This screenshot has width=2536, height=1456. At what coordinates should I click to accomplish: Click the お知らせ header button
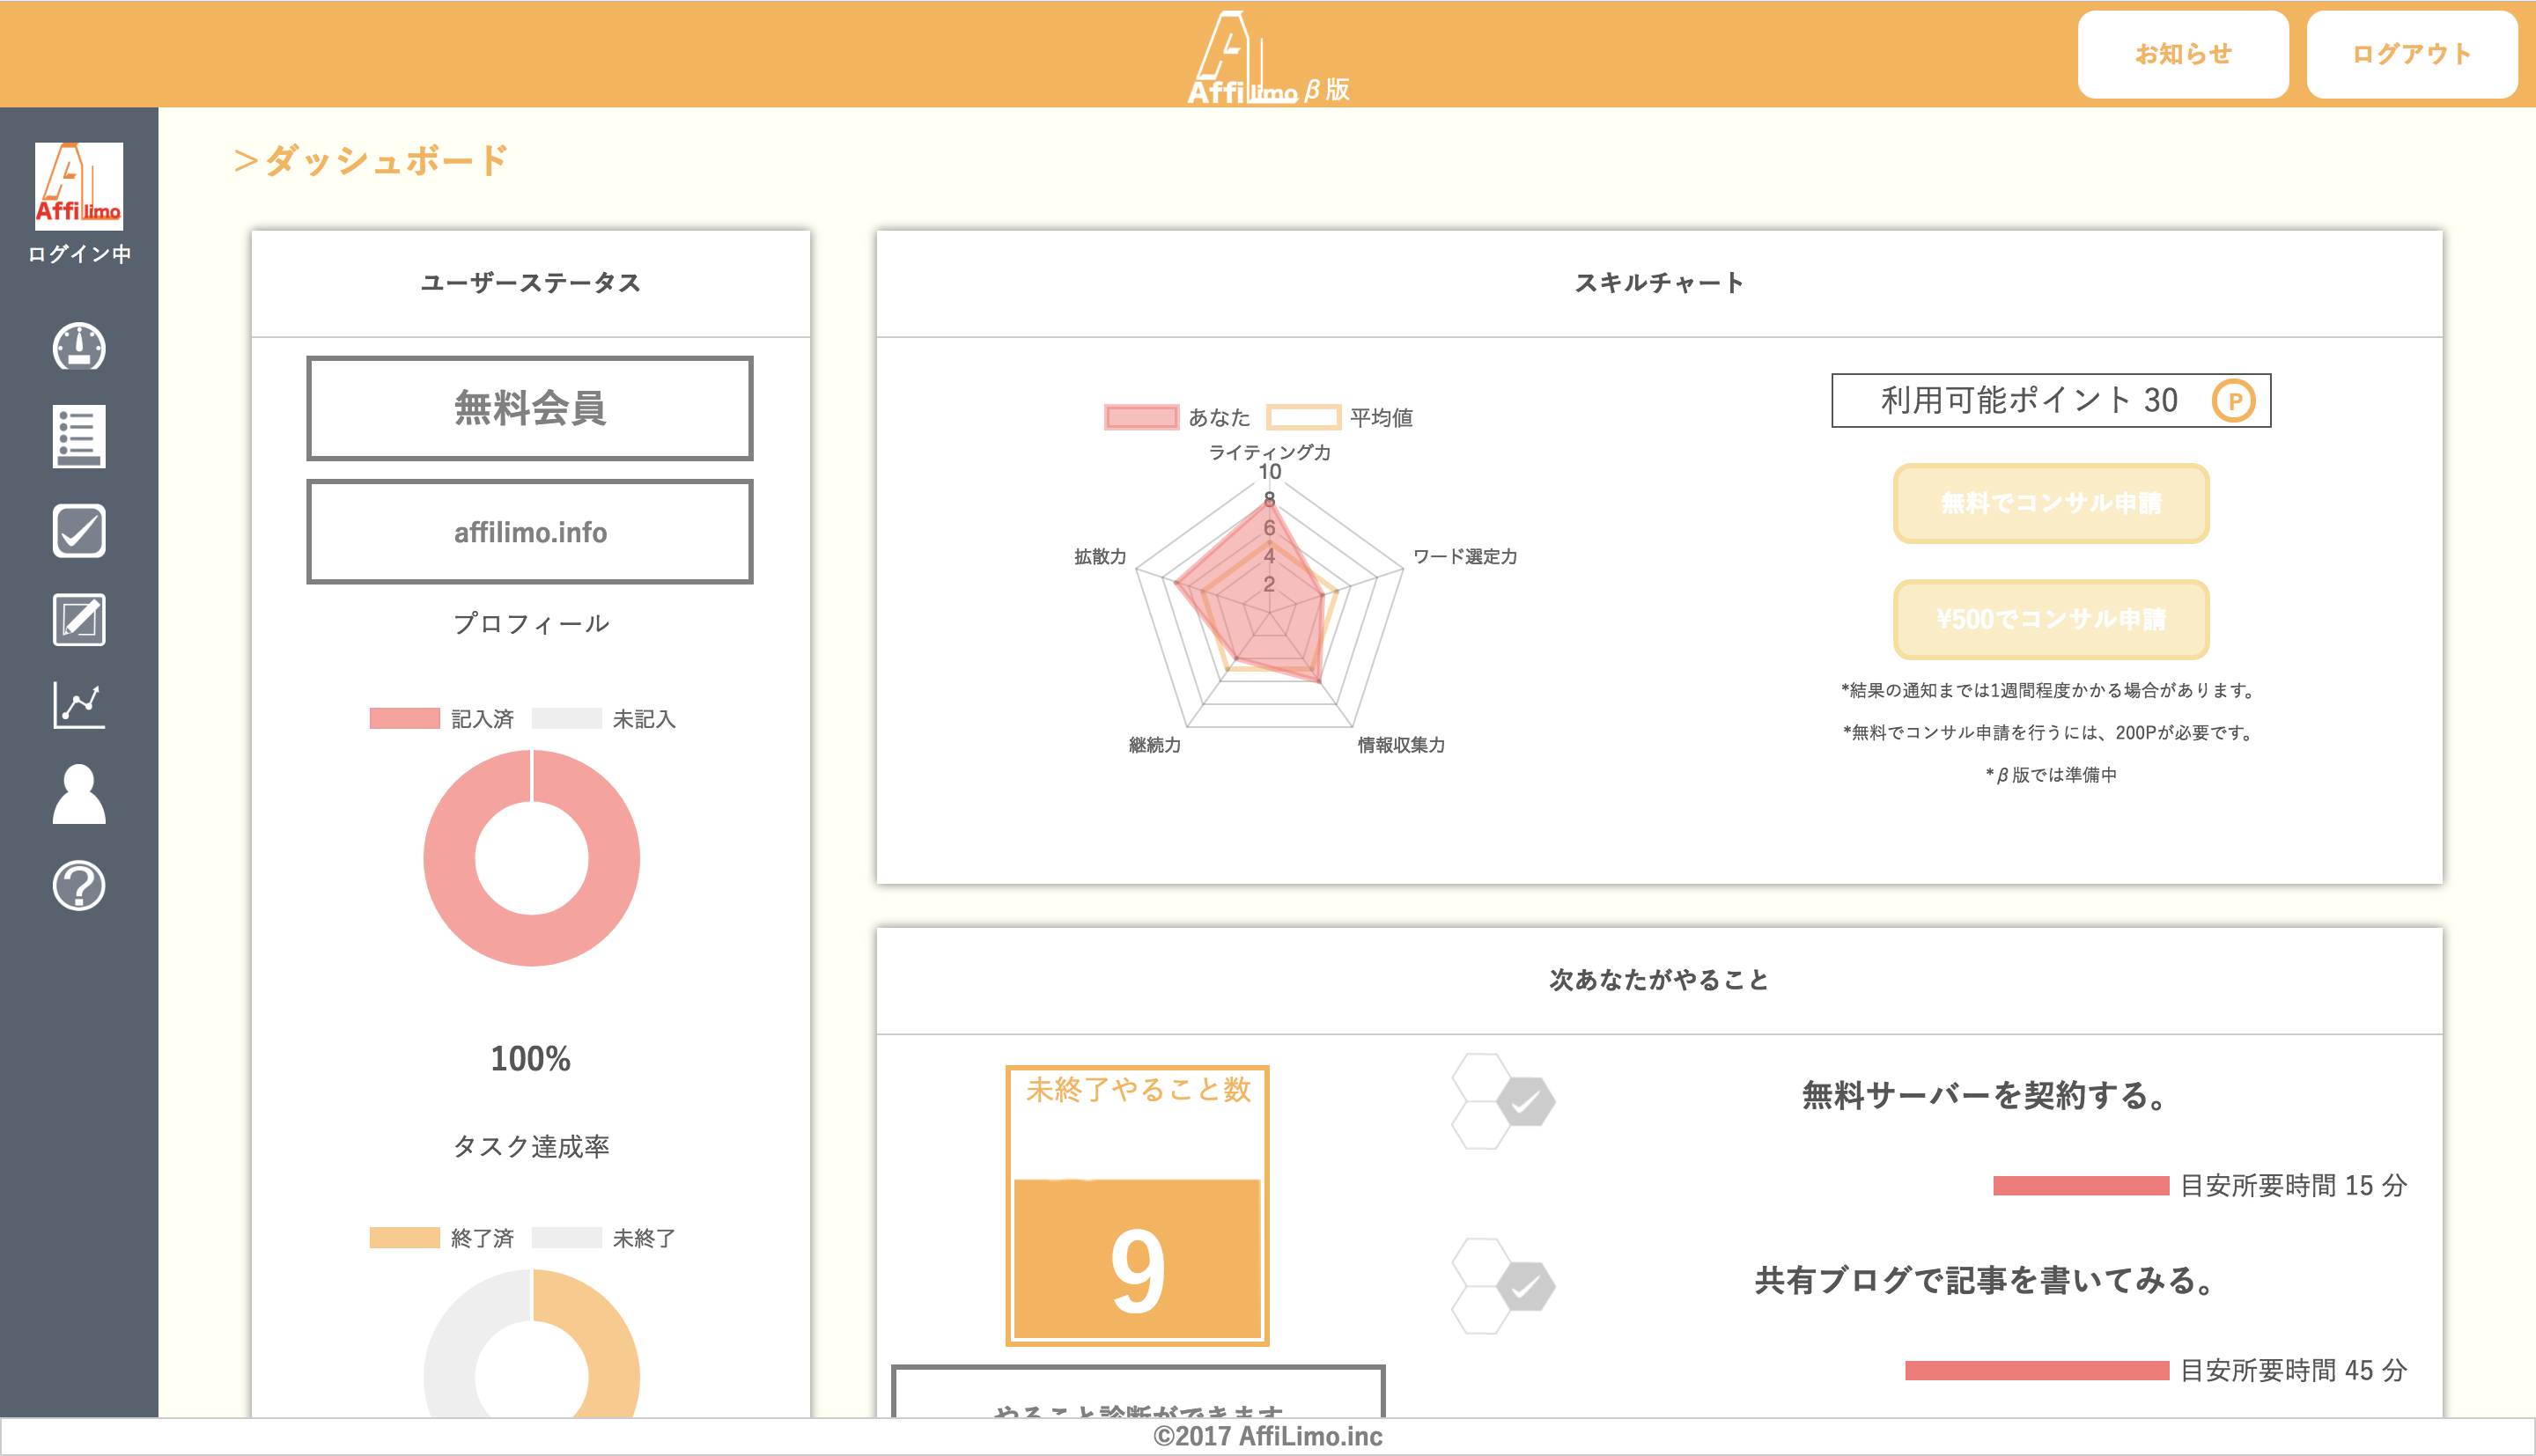(x=2182, y=54)
